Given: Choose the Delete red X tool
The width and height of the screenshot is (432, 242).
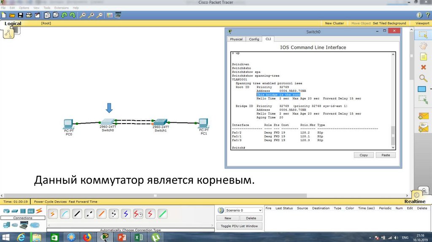Looking at the screenshot, I should tap(423, 67).
